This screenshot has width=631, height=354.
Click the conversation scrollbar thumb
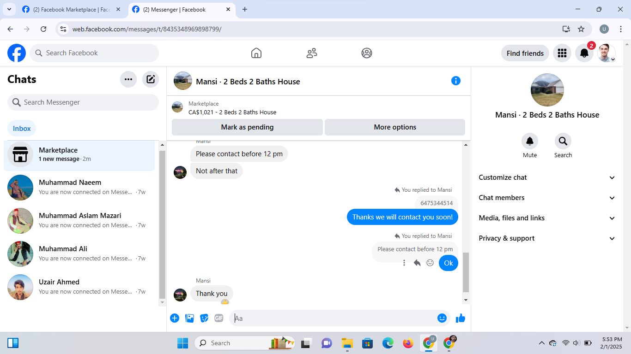pos(466,272)
